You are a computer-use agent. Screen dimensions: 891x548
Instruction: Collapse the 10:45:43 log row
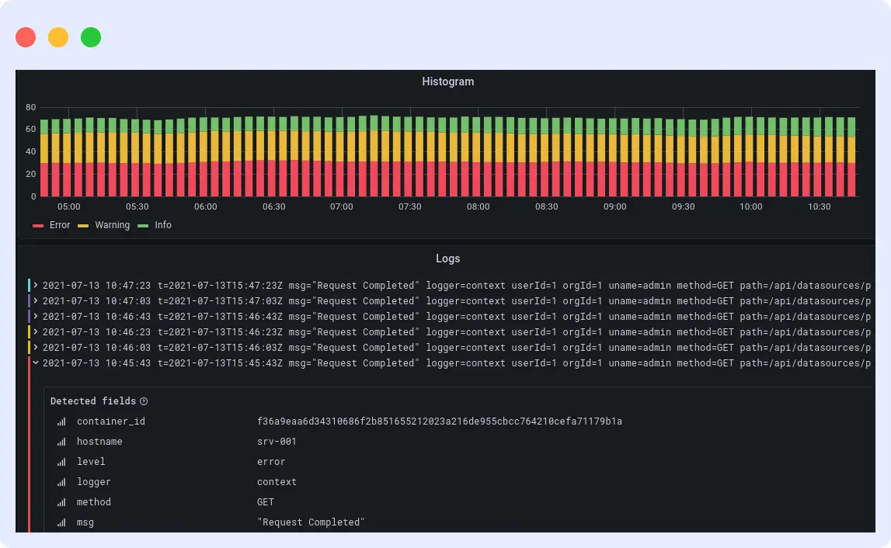tap(36, 362)
